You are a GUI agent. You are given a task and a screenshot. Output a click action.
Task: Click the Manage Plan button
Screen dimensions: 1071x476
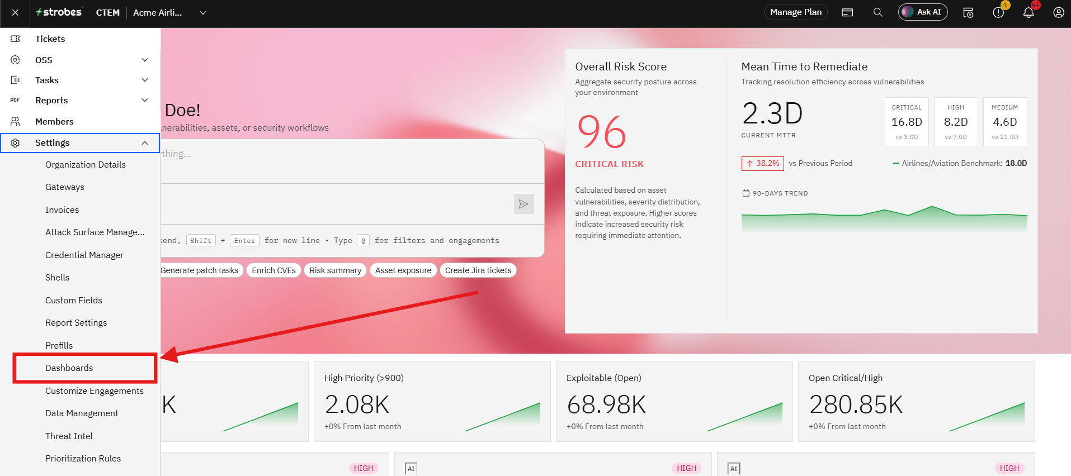click(796, 12)
